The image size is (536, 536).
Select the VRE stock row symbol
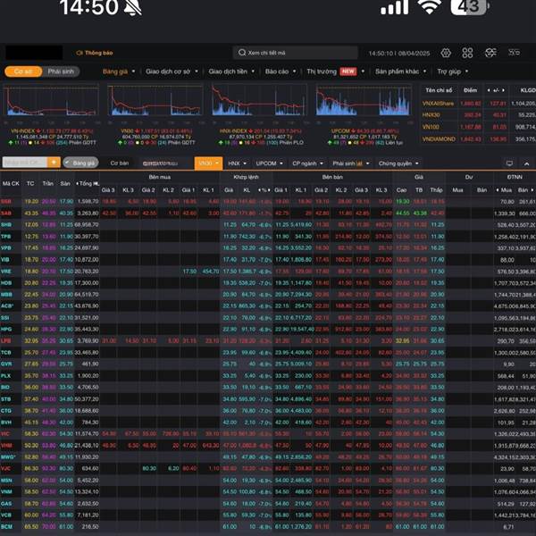coord(6,271)
